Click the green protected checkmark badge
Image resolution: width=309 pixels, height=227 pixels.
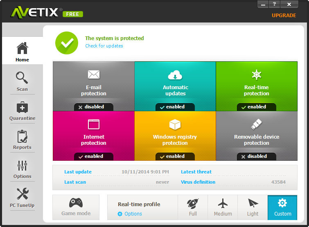67,43
